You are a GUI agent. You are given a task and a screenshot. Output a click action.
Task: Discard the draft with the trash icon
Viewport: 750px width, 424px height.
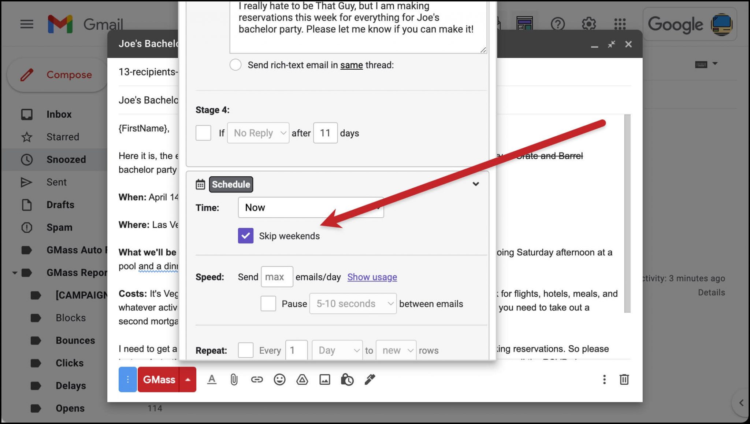coord(624,380)
